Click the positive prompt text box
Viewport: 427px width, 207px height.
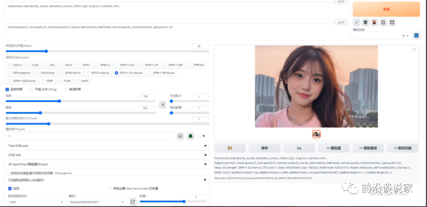pyautogui.click(x=178, y=11)
